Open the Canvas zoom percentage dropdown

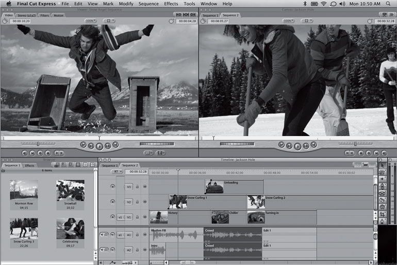[x=289, y=21]
